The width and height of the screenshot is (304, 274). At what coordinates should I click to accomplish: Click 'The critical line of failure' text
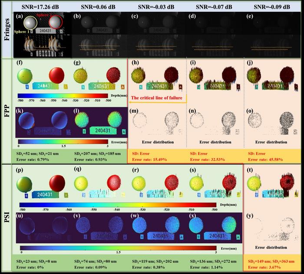point(156,98)
